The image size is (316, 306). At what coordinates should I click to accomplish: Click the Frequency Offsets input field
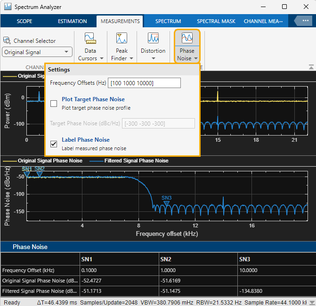point(144,83)
